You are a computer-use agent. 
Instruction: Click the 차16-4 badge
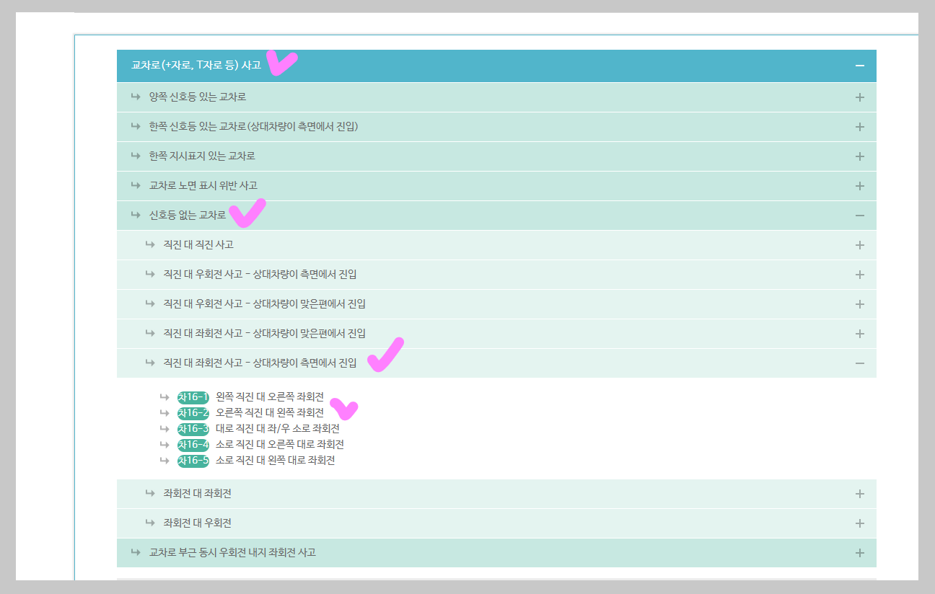click(193, 444)
